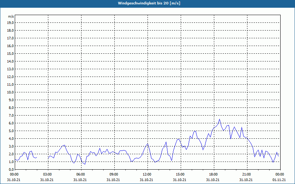Pick the '12:00' time axis label
Screen dimensions: 295x184
point(146,174)
